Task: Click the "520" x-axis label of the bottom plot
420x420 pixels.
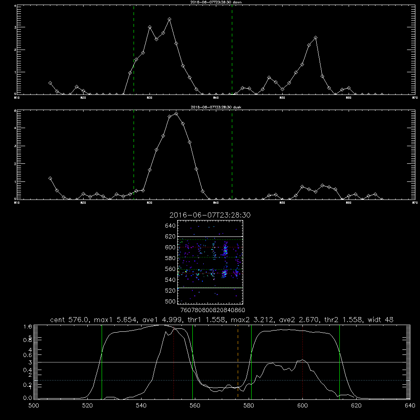Action: [87, 406]
